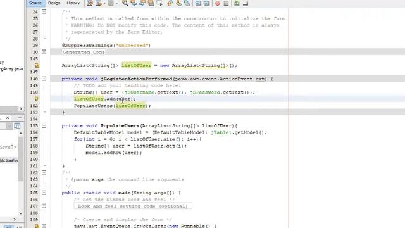Open the Back history dropdown arrow
The height and width of the screenshot is (228, 405).
pos(104,3)
